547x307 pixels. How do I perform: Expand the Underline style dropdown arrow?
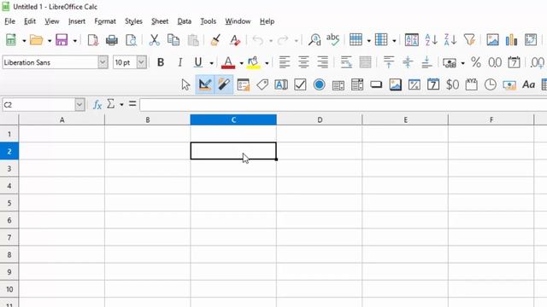pos(211,63)
